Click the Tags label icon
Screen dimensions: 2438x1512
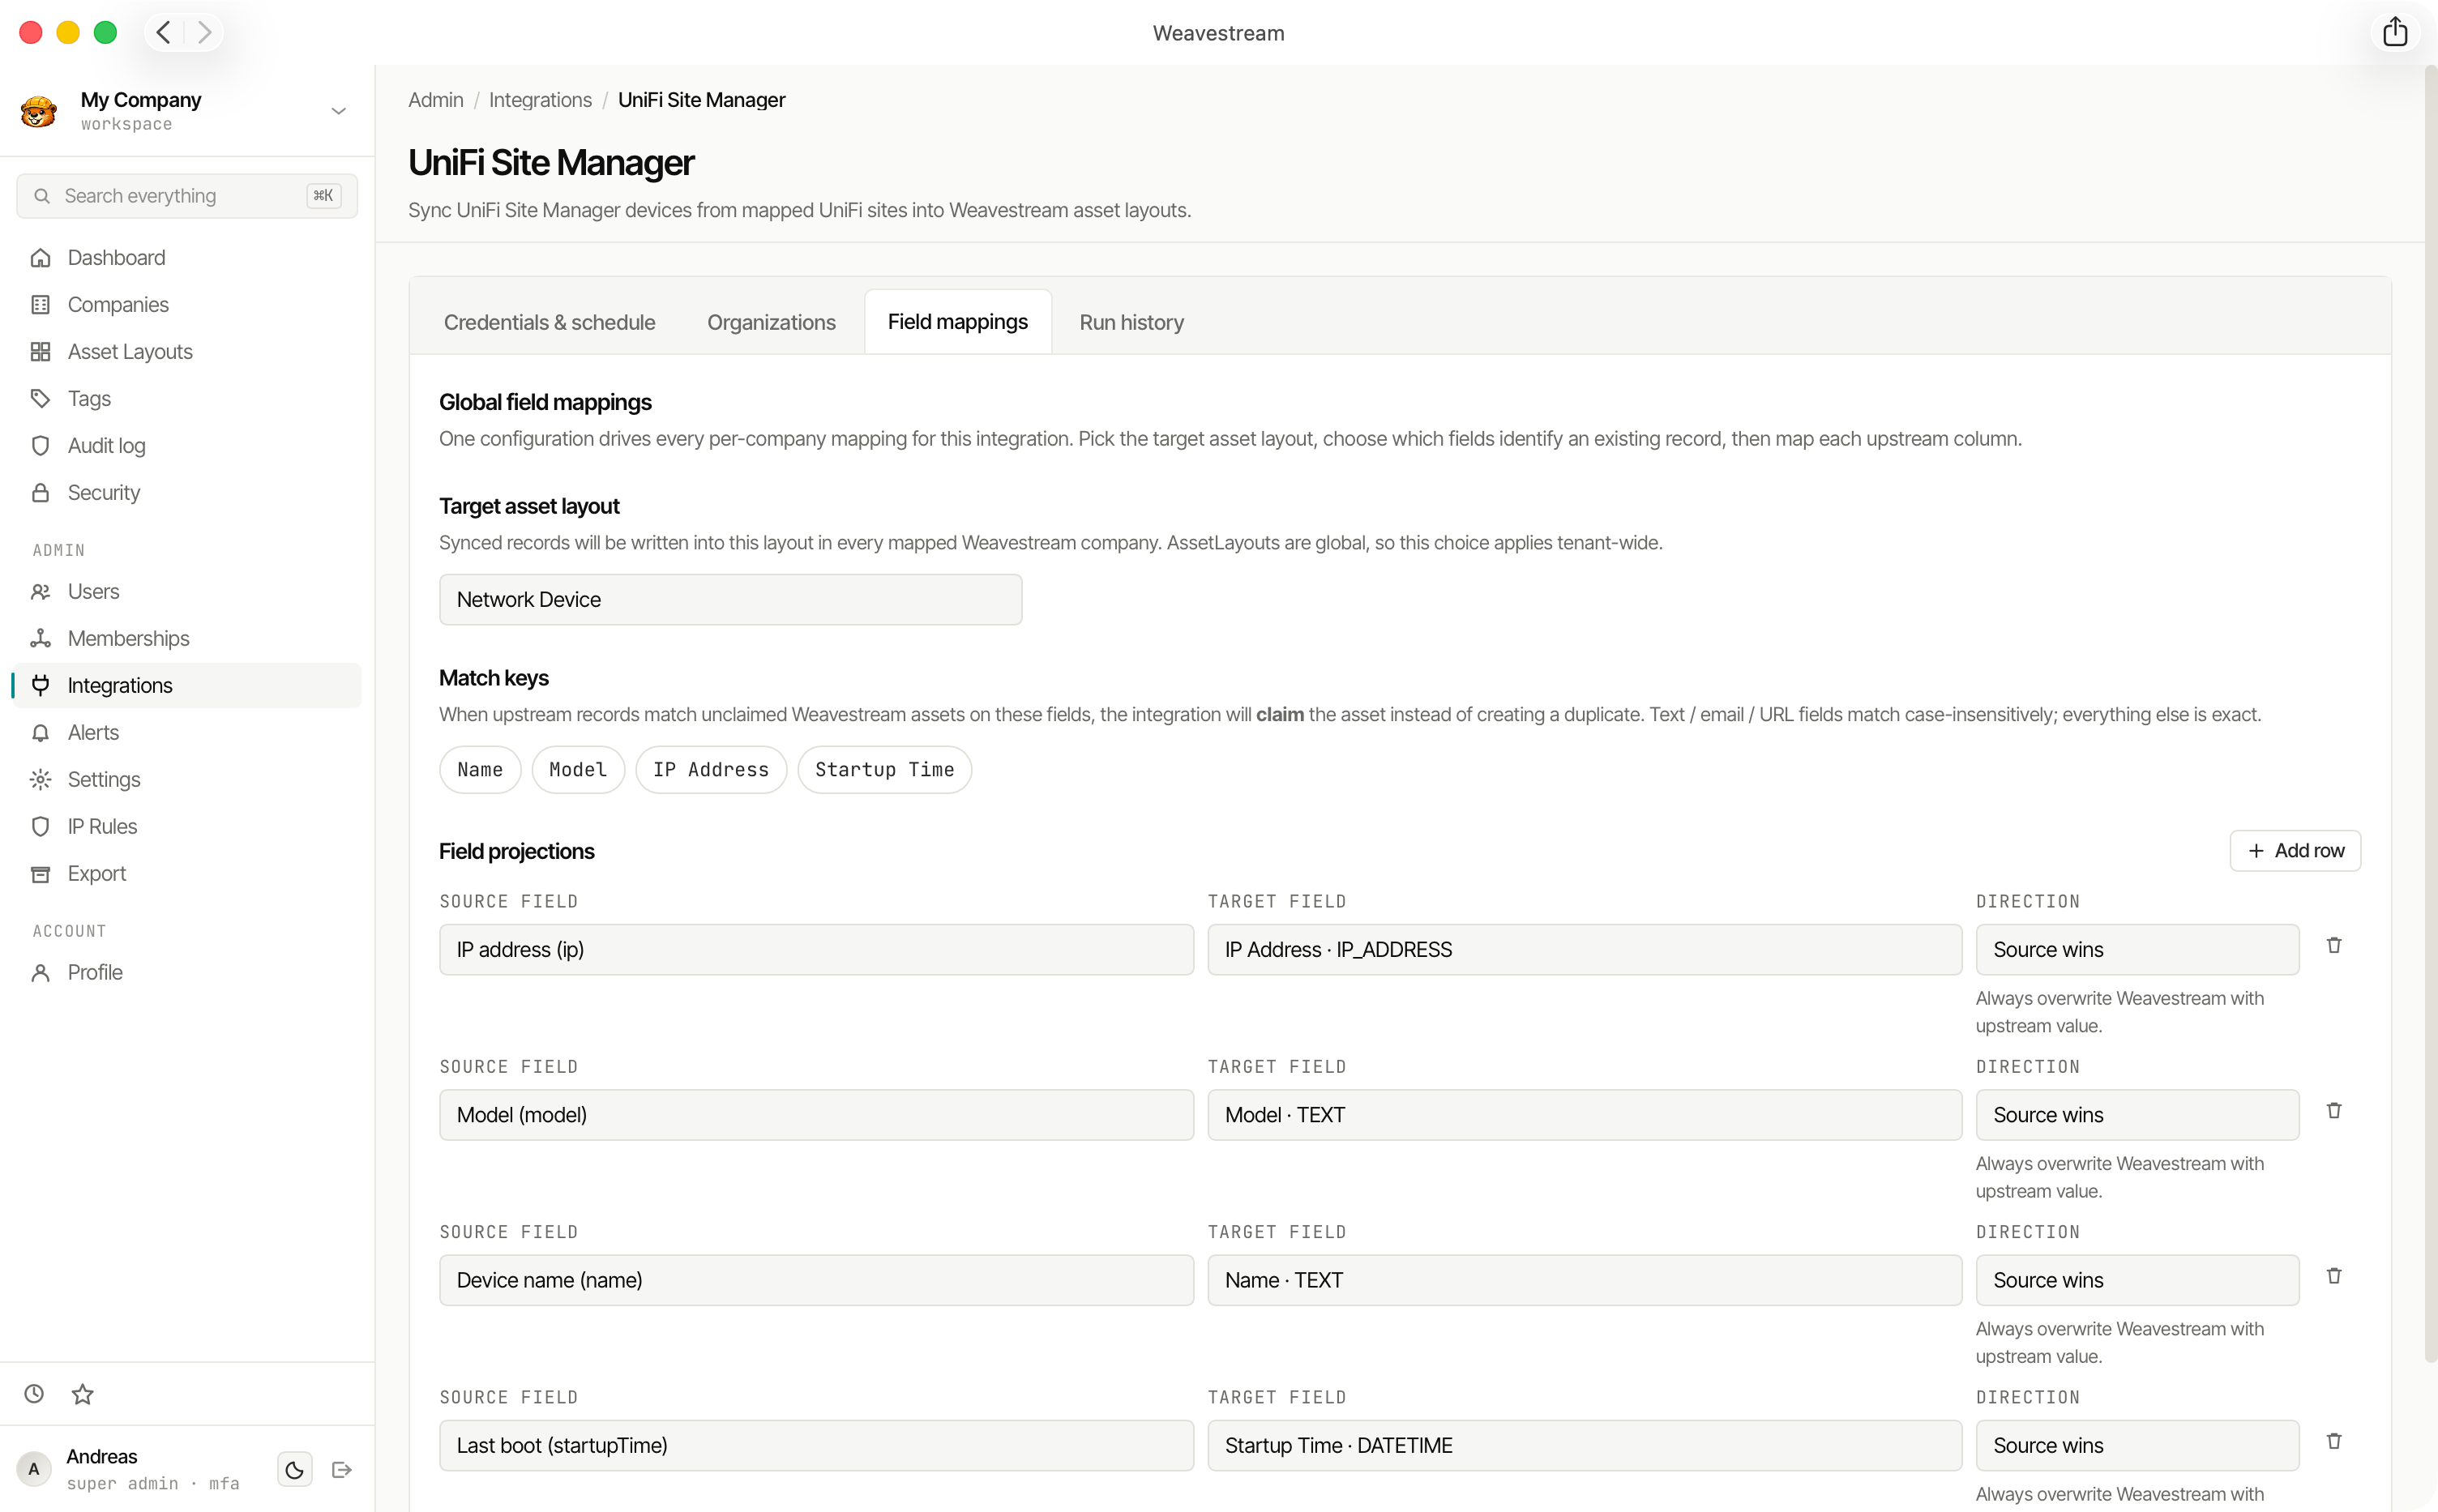coord(40,399)
